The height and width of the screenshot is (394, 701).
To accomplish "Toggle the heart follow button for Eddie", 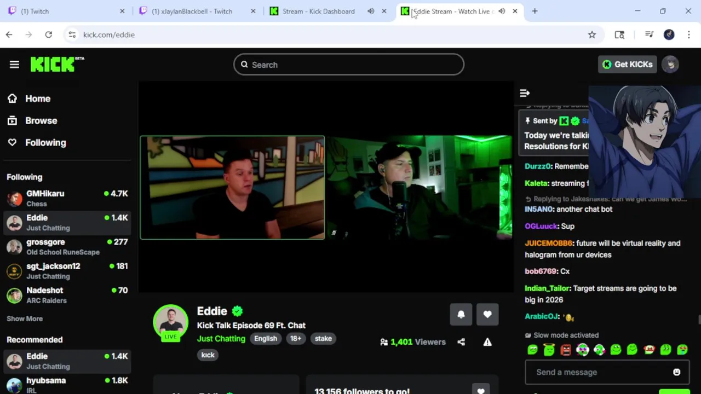I will click(487, 315).
